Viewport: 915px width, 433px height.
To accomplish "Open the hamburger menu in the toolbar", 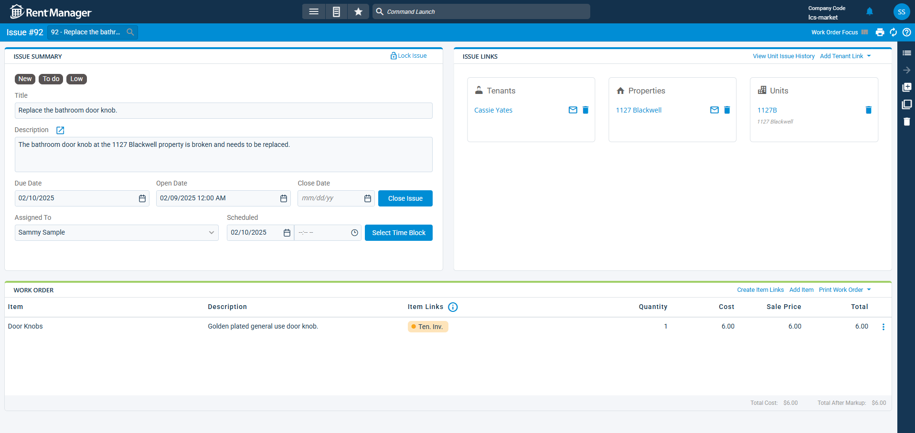I will click(314, 11).
